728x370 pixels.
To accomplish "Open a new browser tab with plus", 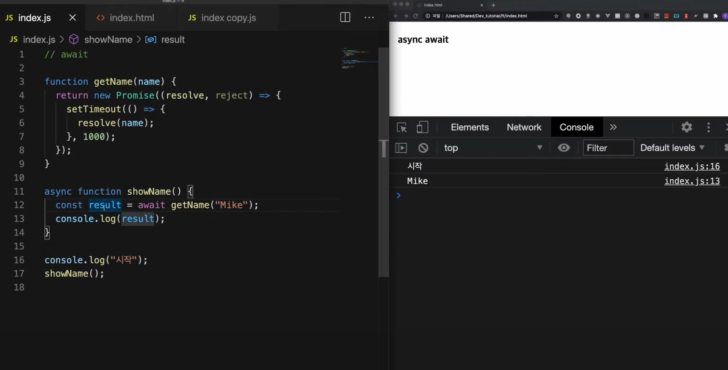I will [493, 5].
